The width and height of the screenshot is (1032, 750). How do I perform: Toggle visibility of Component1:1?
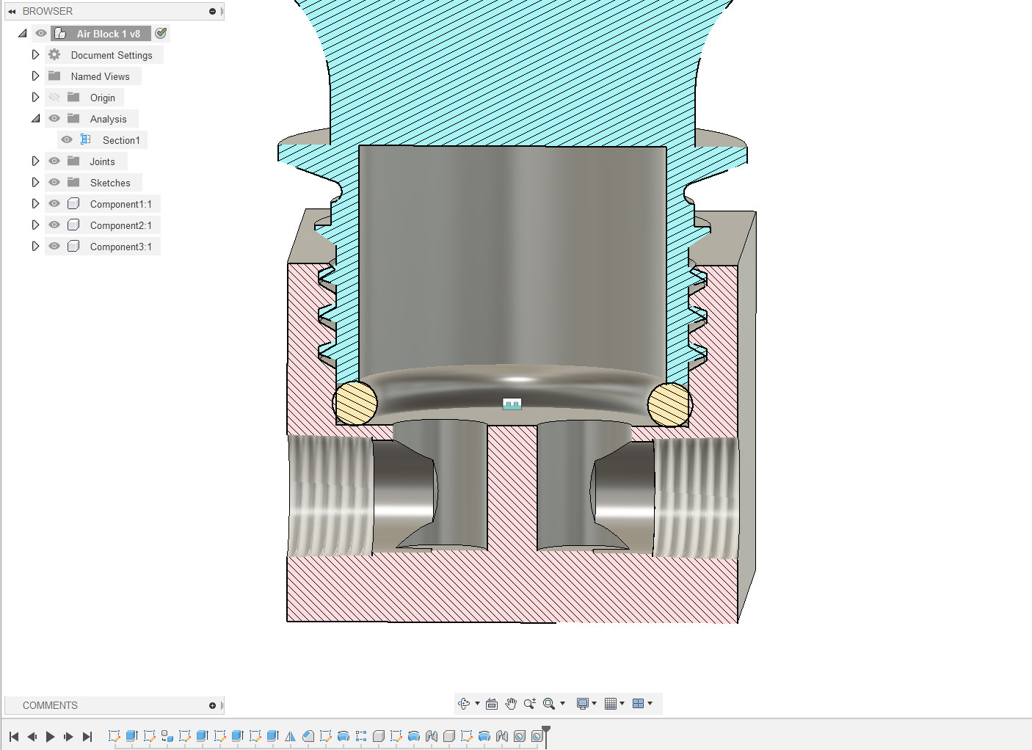(x=54, y=203)
